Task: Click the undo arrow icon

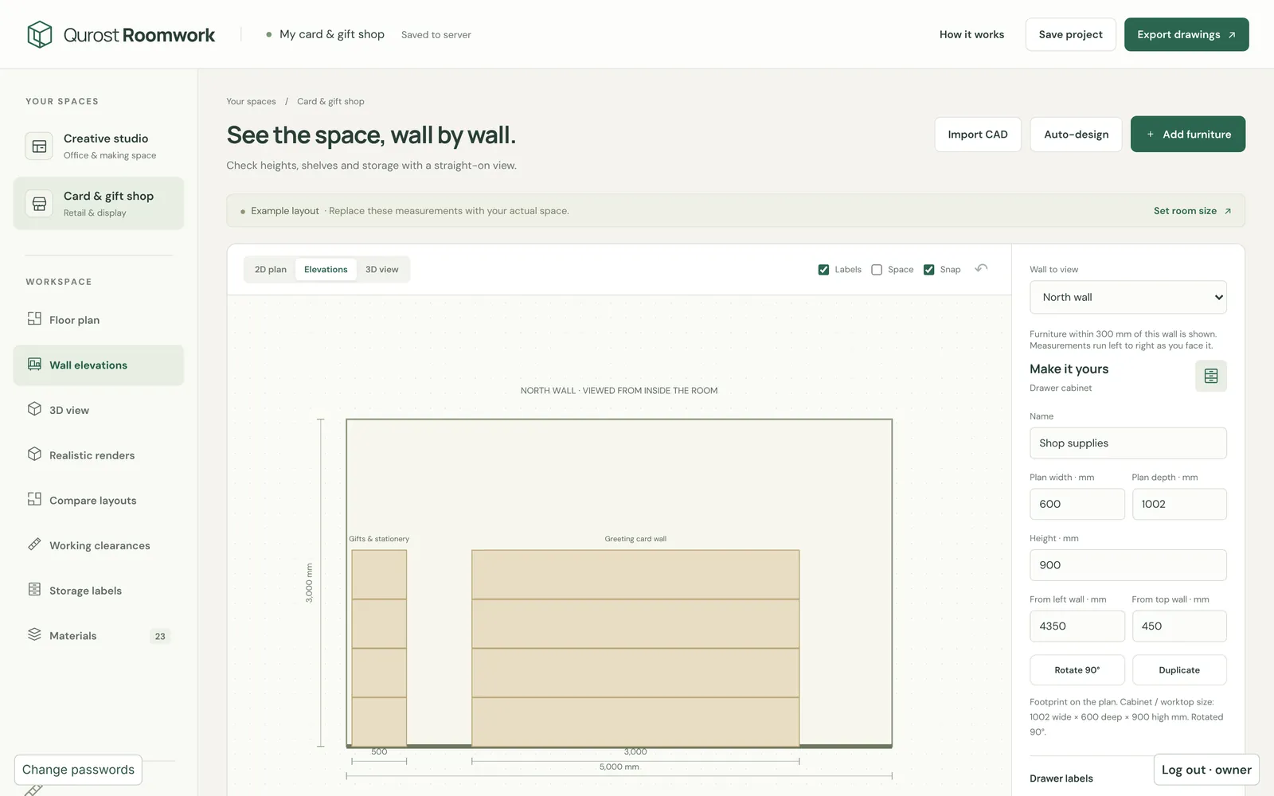Action: coord(981,268)
